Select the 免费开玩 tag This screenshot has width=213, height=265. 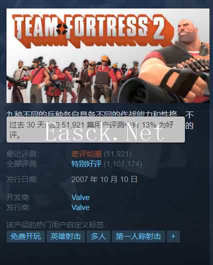pyautogui.click(x=26, y=236)
